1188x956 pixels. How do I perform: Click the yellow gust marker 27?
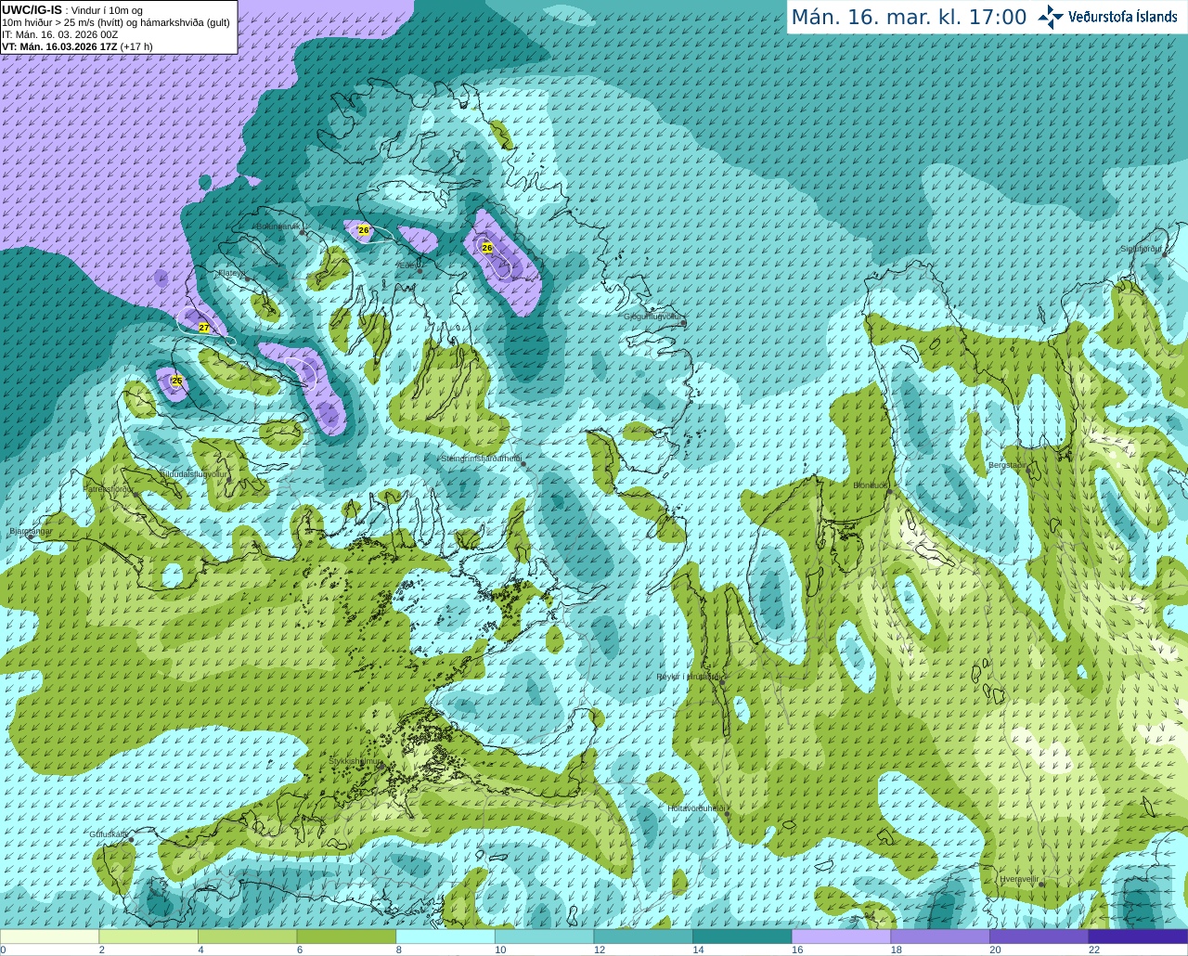204,328
